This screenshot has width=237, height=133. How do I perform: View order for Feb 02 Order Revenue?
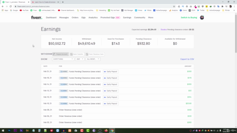pyautogui.click(x=77, y=122)
